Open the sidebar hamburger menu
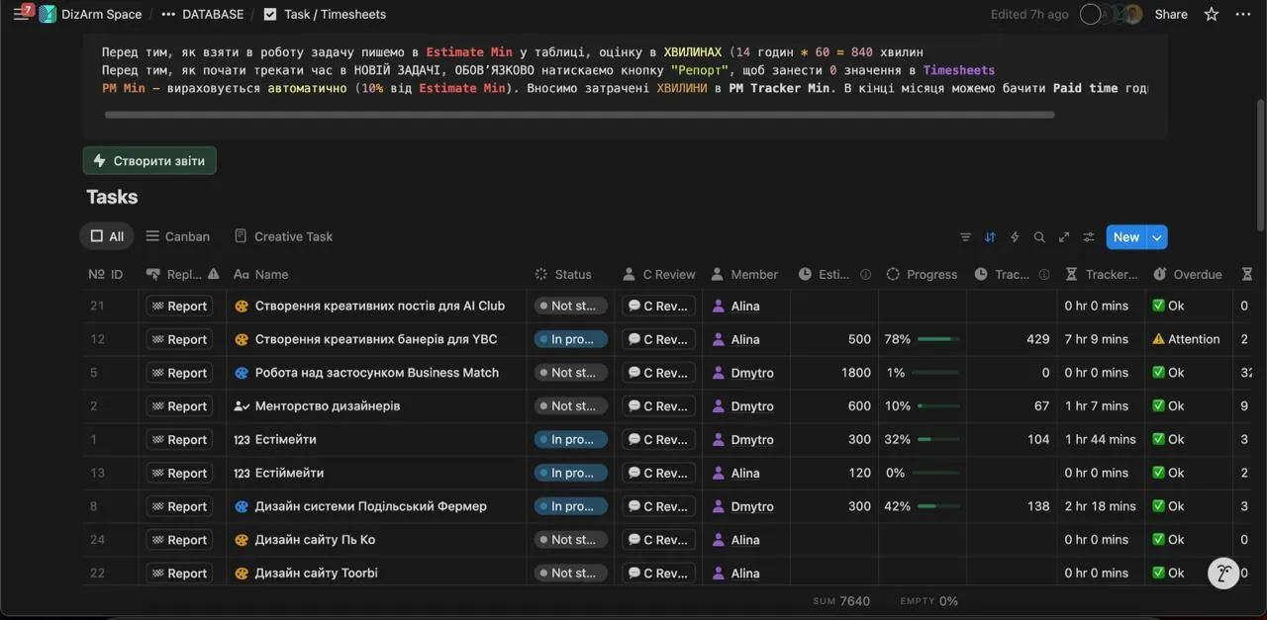This screenshot has width=1267, height=620. coord(21,14)
